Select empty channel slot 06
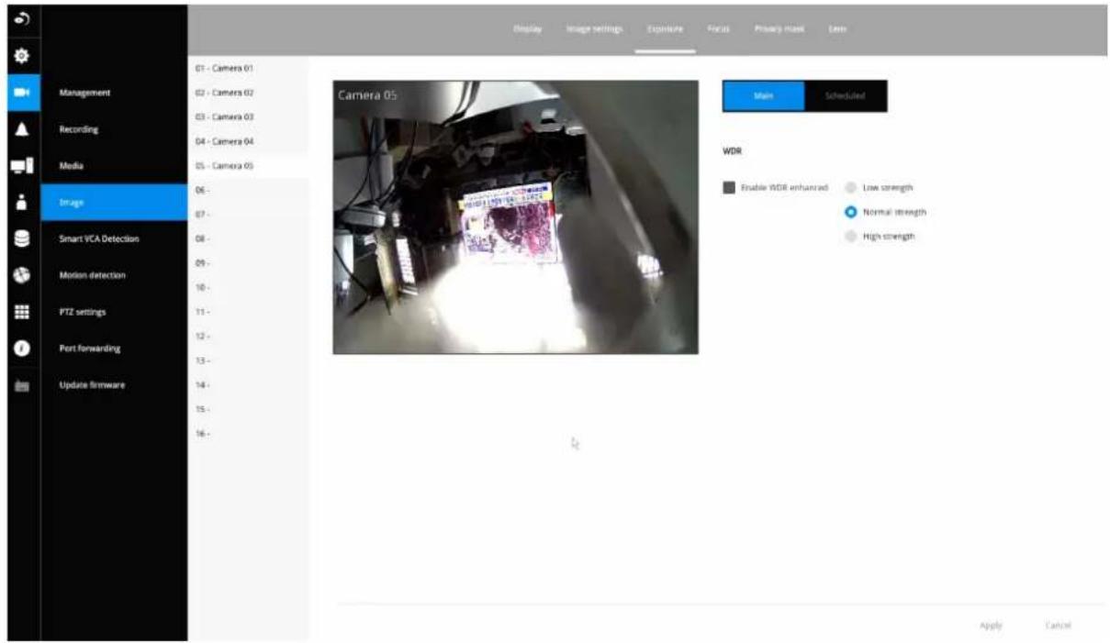The width and height of the screenshot is (1110, 643). (249, 190)
